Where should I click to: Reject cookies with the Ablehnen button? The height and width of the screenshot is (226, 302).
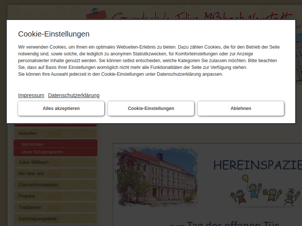tap(241, 108)
